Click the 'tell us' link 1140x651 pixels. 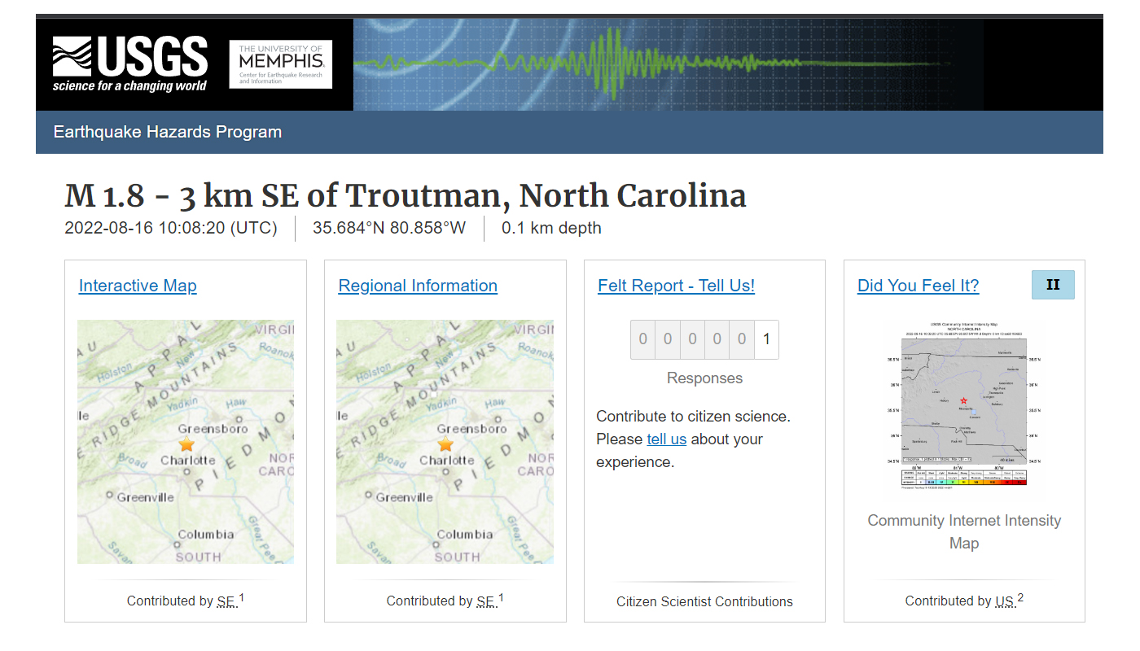pyautogui.click(x=667, y=439)
